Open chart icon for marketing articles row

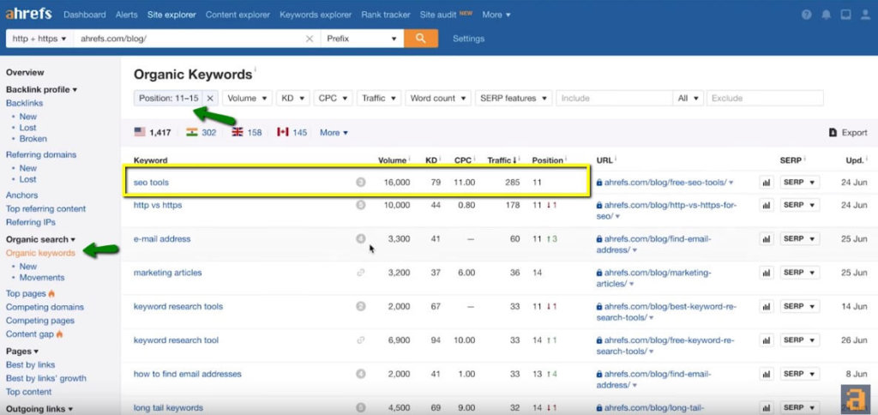tap(766, 273)
